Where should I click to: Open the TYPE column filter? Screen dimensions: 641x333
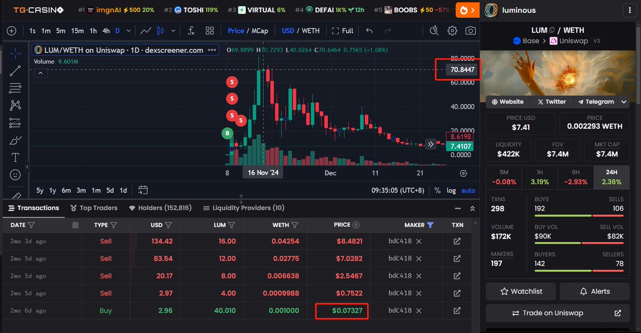pos(114,225)
